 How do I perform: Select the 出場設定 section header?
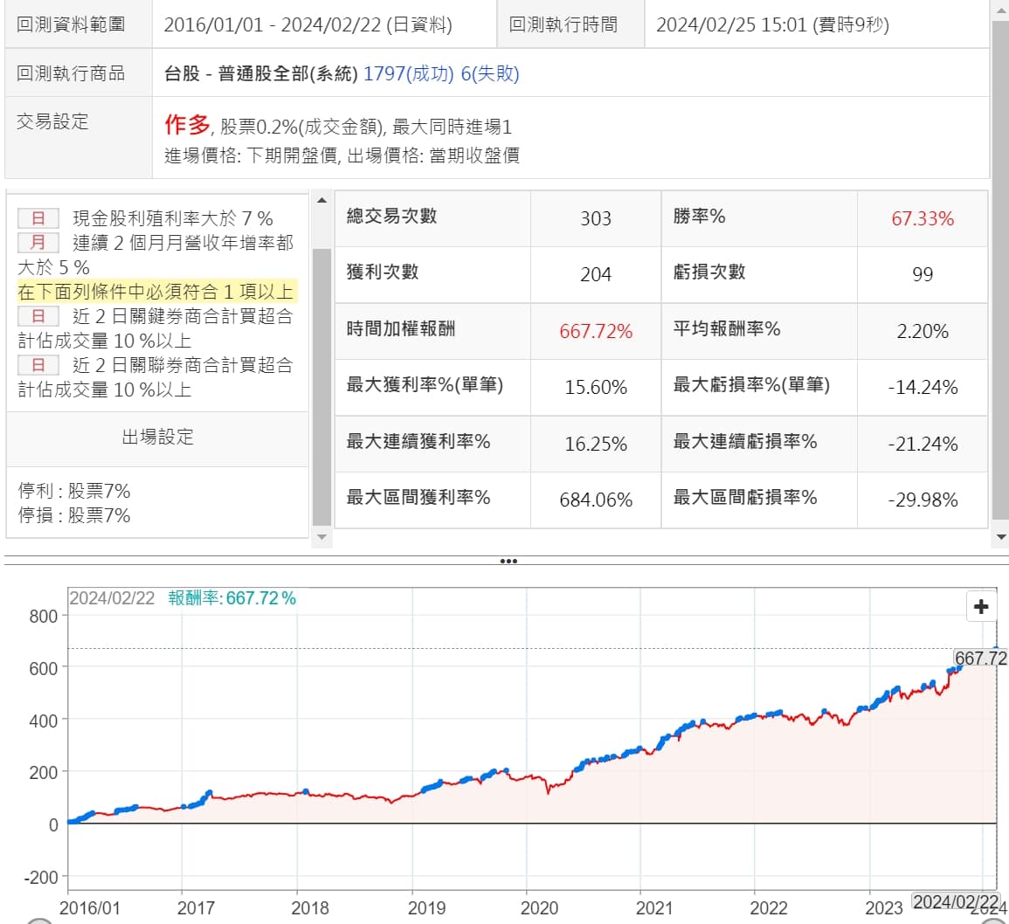(x=157, y=437)
